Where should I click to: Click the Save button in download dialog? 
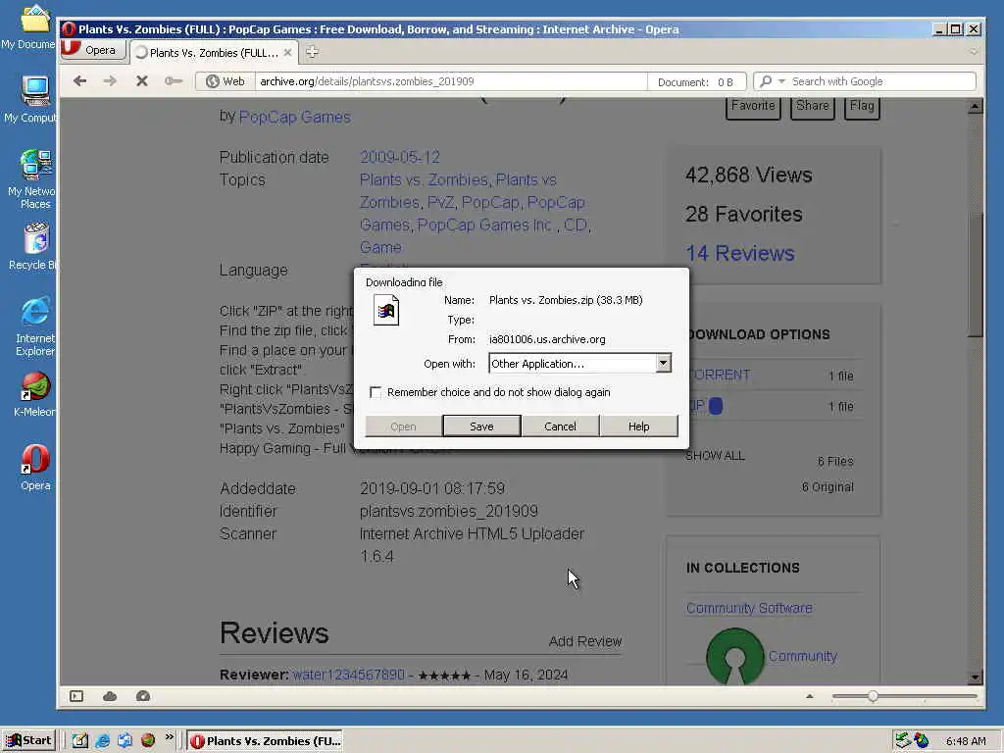(481, 427)
